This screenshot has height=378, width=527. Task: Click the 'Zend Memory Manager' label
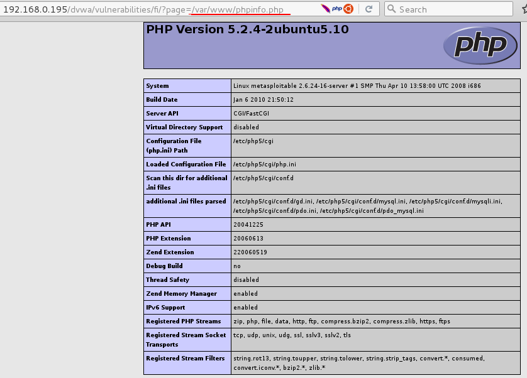pos(181,293)
